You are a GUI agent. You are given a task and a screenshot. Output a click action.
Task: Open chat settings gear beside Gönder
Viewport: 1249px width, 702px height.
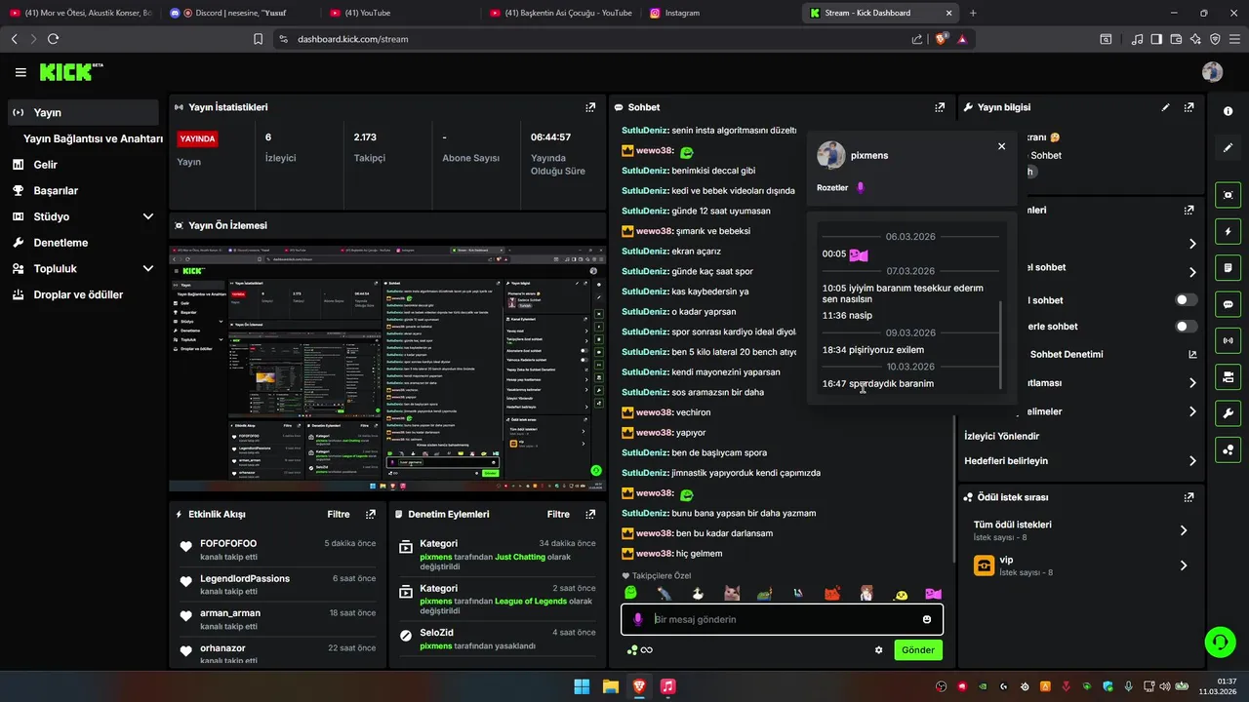coord(878,650)
